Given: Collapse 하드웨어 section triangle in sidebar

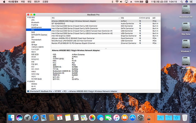Looking at the screenshot, I should click(x=28, y=17).
